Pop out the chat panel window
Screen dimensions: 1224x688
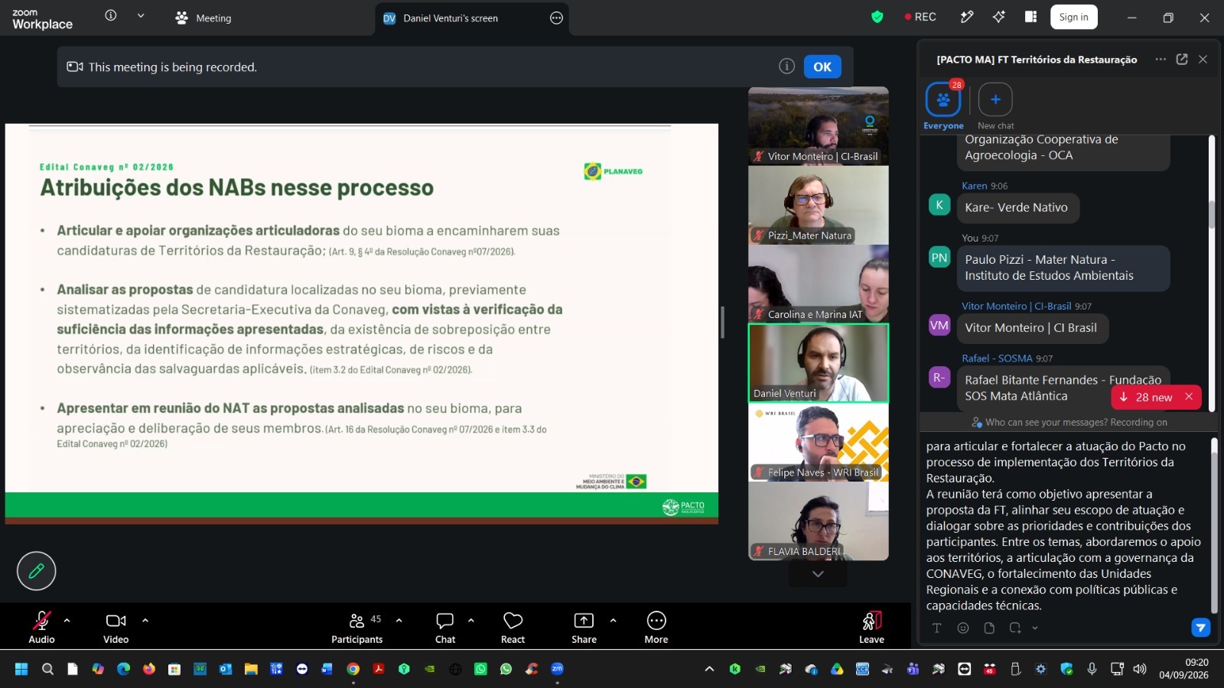[x=1181, y=59]
